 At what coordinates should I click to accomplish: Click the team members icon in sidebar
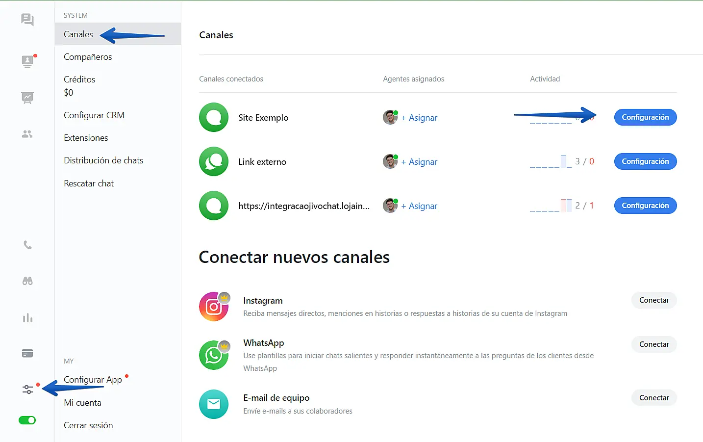point(27,134)
